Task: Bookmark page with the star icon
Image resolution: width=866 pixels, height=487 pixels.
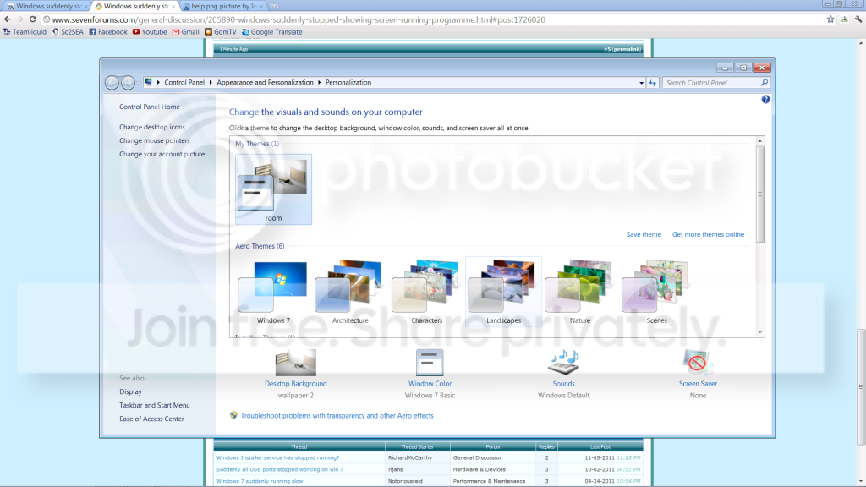Action: [x=830, y=19]
